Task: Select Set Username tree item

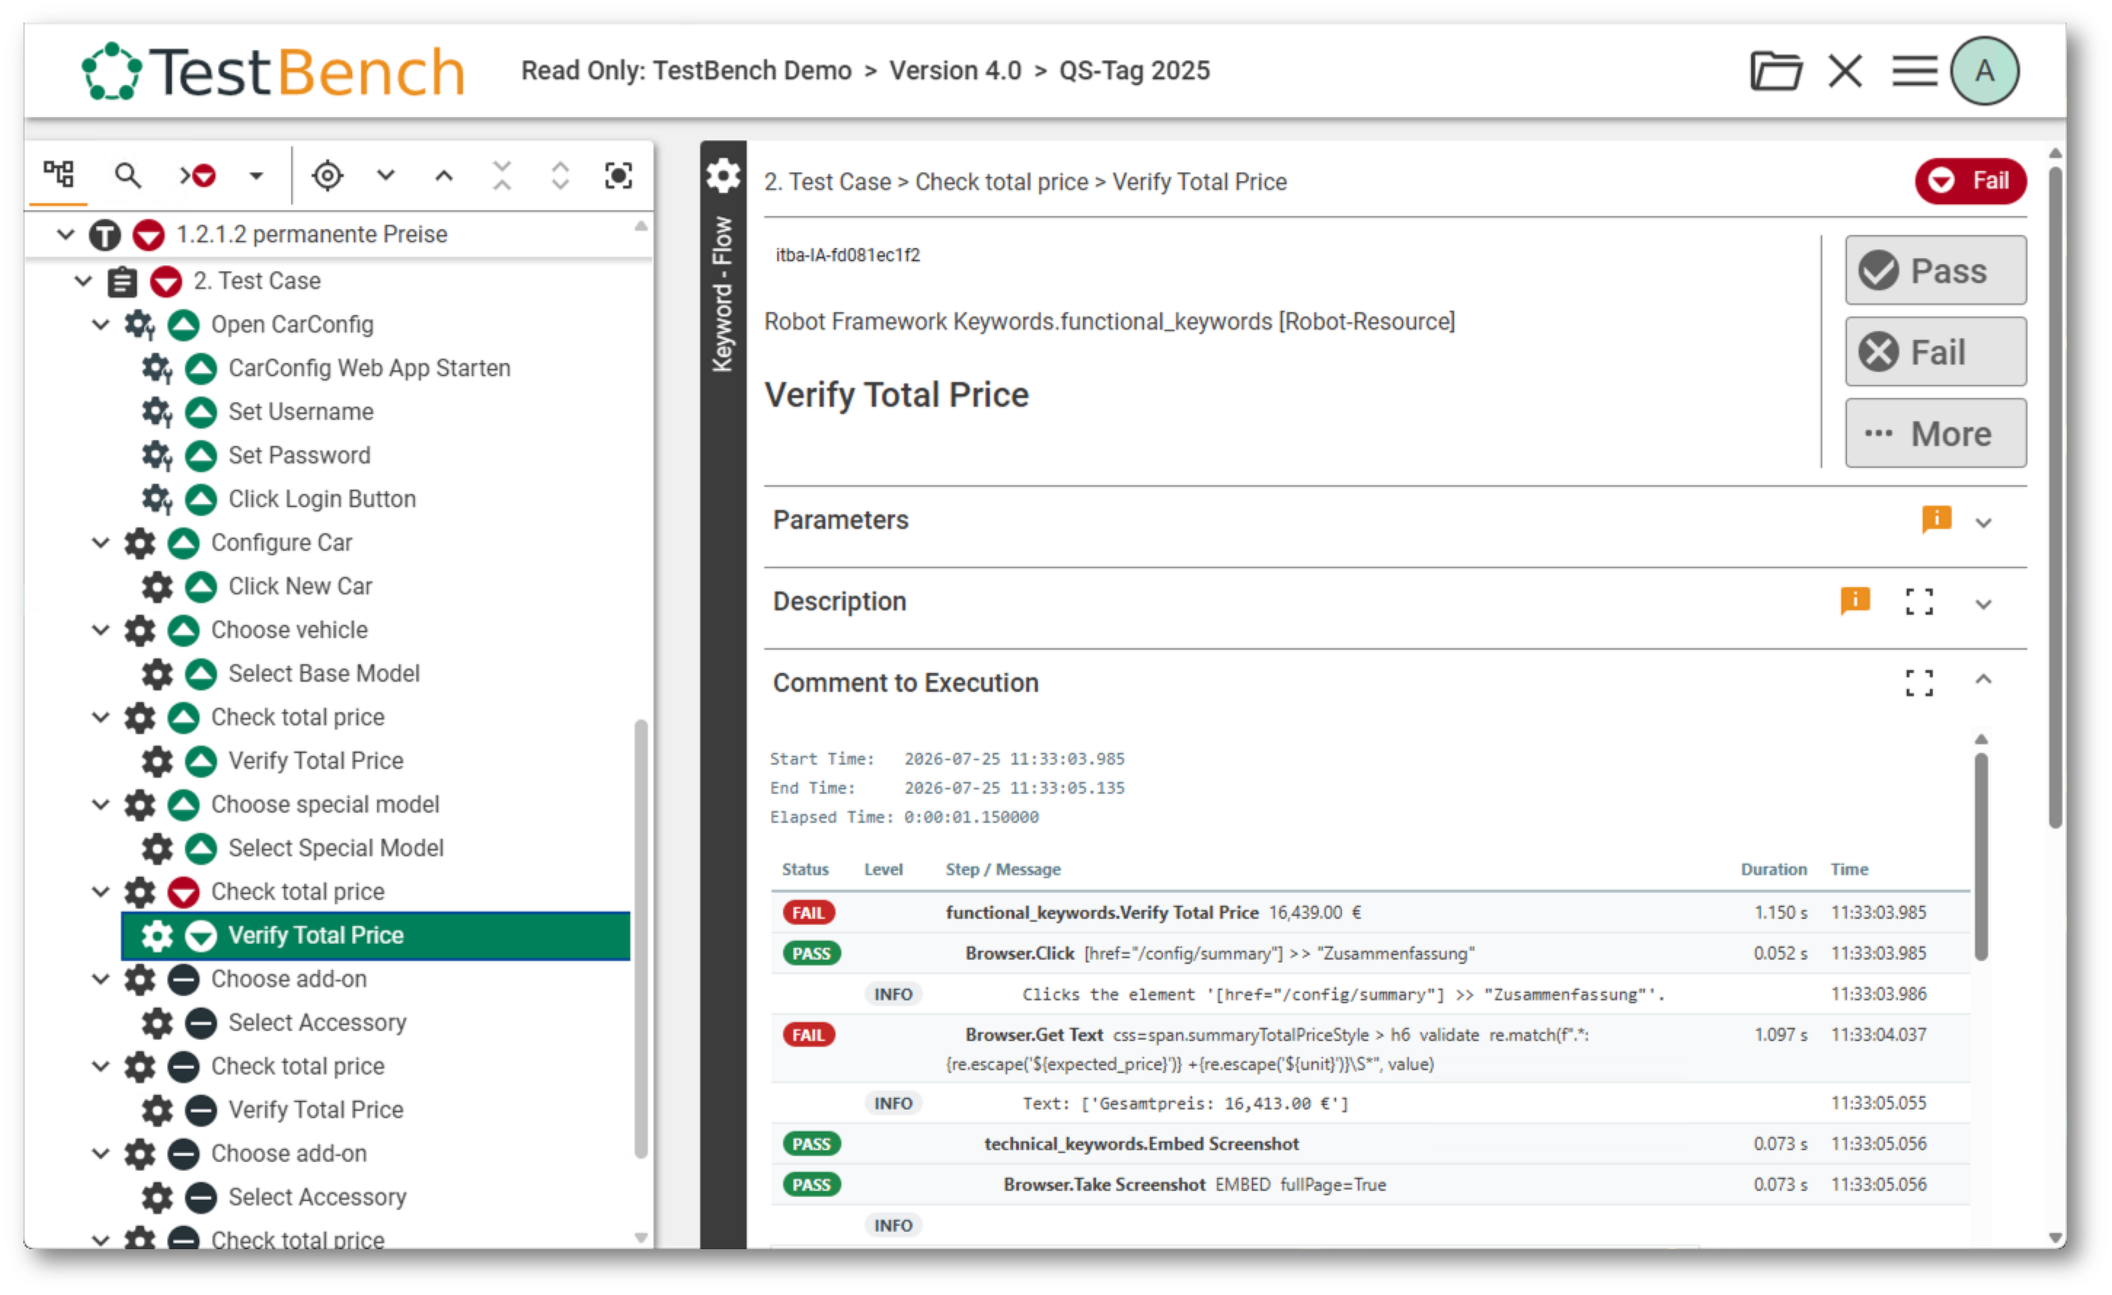Action: click(301, 411)
